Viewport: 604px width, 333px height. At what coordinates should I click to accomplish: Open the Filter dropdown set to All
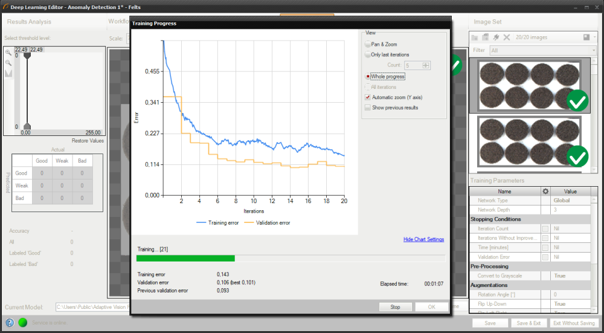pyautogui.click(x=542, y=51)
